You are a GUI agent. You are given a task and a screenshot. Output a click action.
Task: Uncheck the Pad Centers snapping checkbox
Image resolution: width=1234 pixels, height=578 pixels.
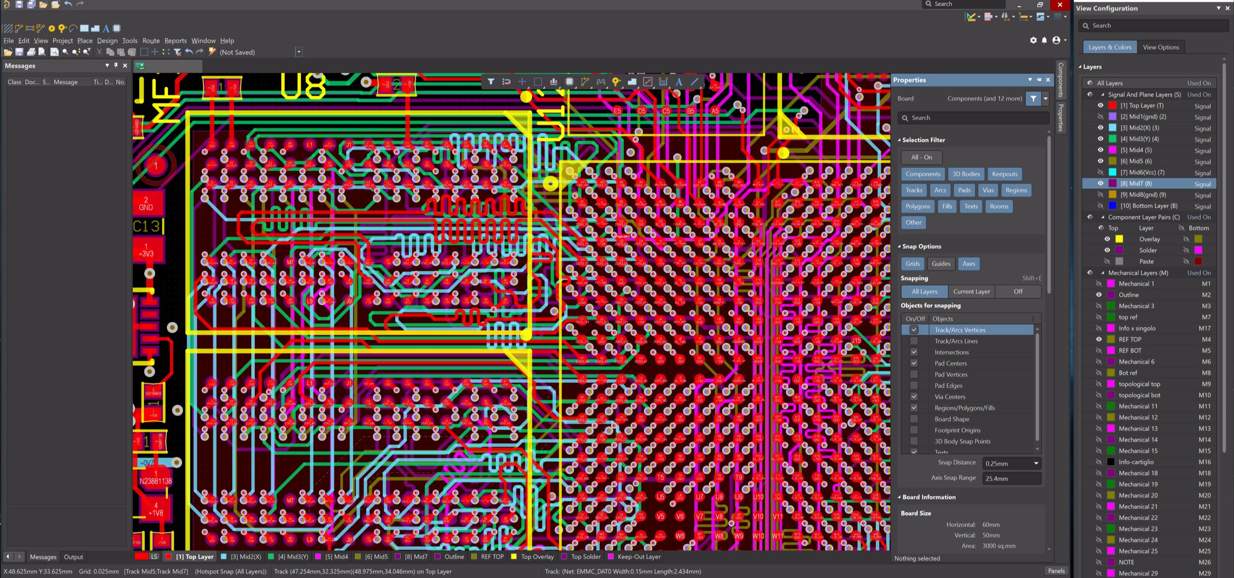(x=914, y=363)
